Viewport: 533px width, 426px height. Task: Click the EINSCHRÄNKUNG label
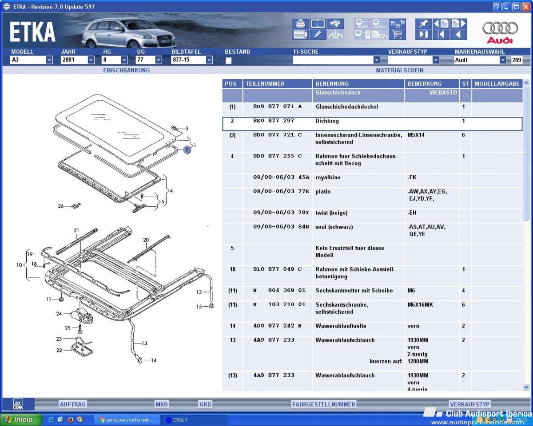click(127, 70)
